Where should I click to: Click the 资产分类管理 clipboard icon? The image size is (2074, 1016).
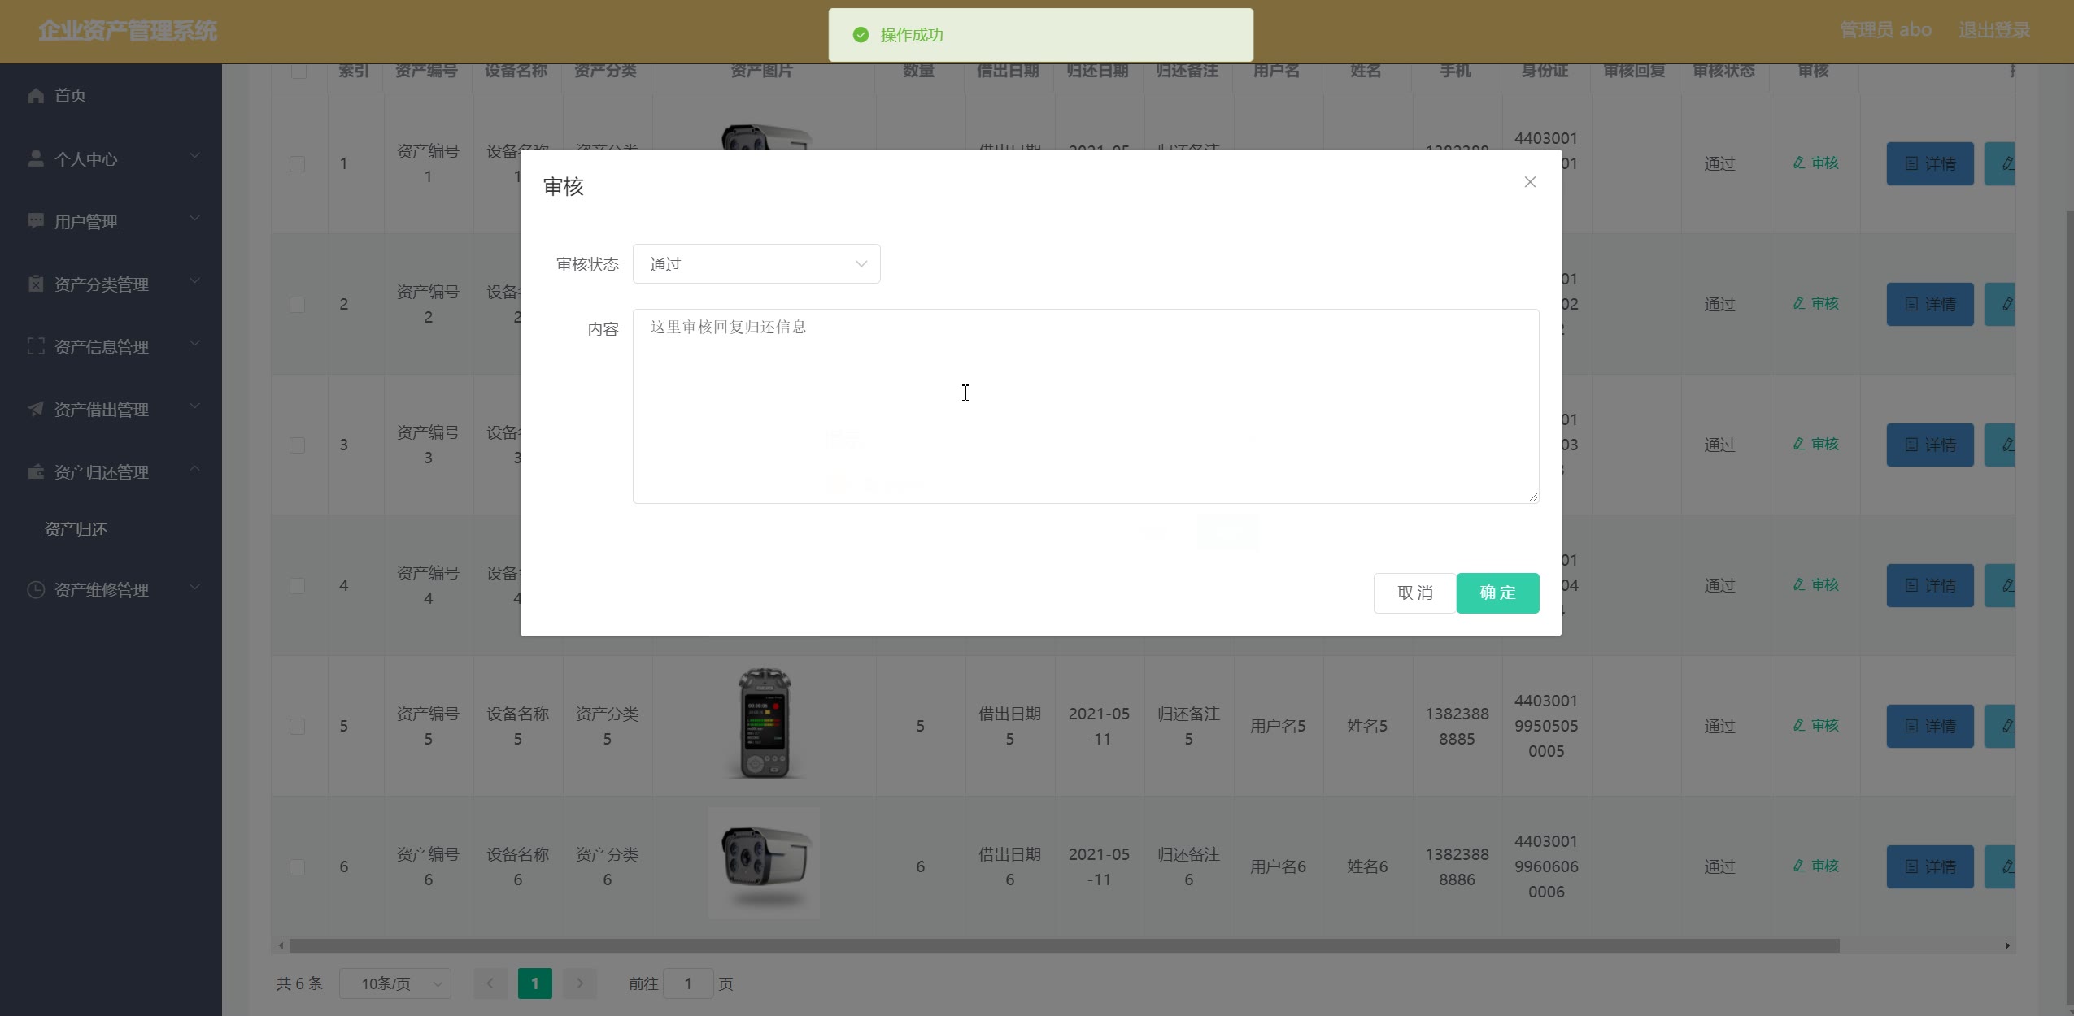[35, 284]
